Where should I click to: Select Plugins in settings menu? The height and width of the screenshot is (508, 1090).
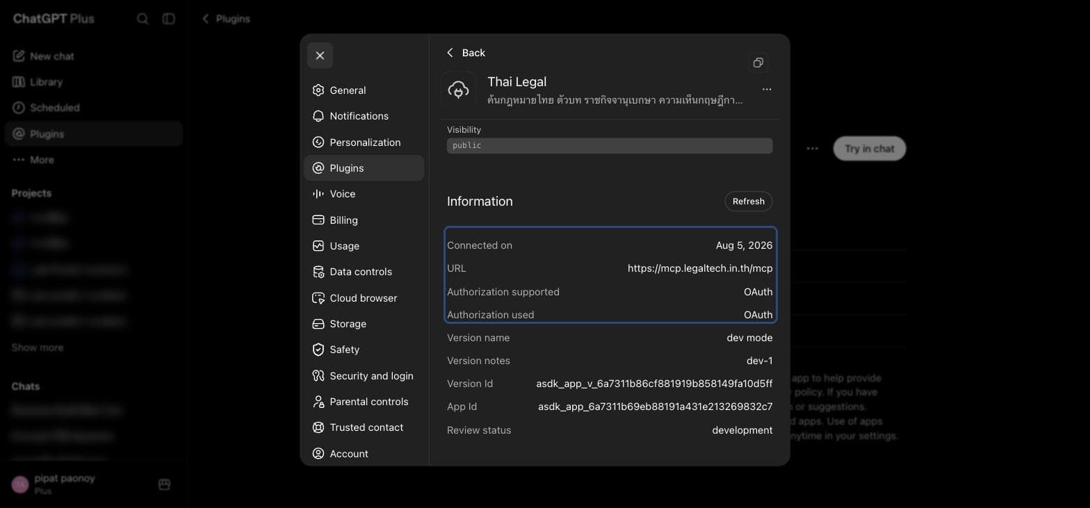pyautogui.click(x=364, y=168)
